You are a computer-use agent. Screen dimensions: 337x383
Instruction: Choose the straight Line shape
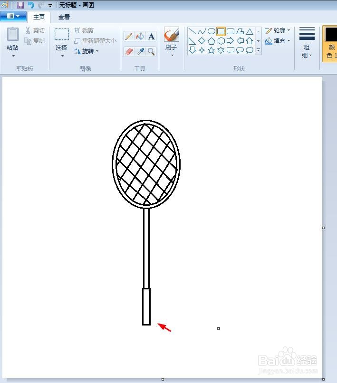click(193, 31)
